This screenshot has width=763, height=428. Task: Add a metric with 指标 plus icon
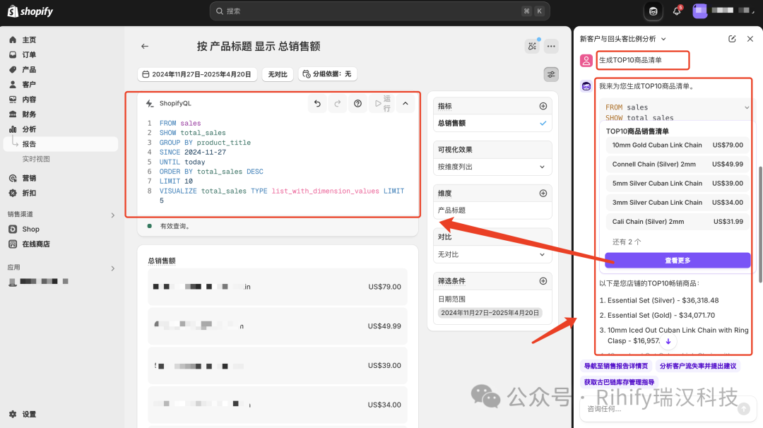[x=543, y=106]
